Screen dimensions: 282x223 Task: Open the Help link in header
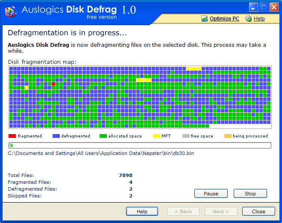pos(259,19)
